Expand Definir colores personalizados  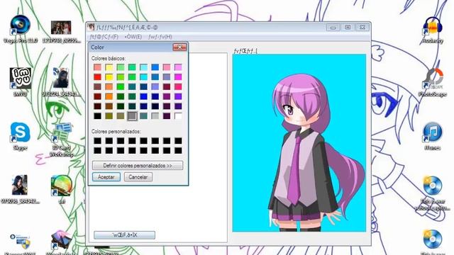[138, 165]
